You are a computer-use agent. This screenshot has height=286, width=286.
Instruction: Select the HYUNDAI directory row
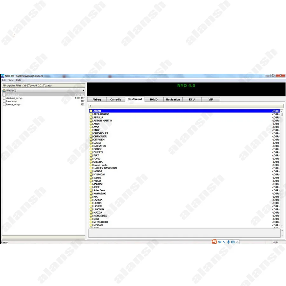coord(184,174)
